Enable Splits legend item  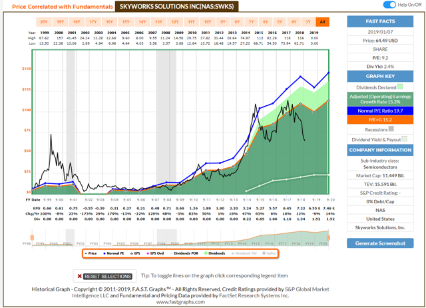pyautogui.click(x=269, y=253)
